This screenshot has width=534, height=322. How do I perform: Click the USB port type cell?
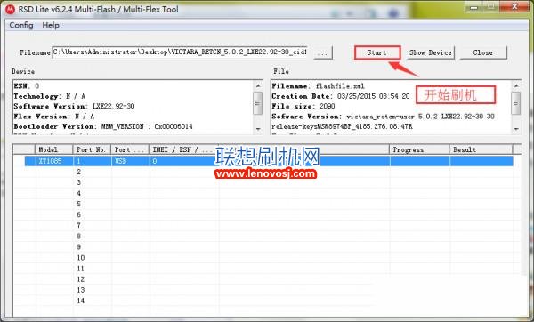(130, 161)
